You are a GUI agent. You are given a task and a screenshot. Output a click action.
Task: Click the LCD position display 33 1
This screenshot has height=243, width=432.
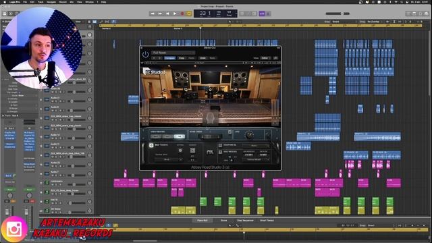pyautogui.click(x=205, y=13)
